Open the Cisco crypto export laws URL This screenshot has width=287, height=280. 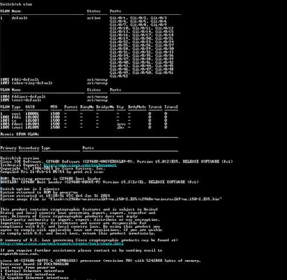[62, 244]
